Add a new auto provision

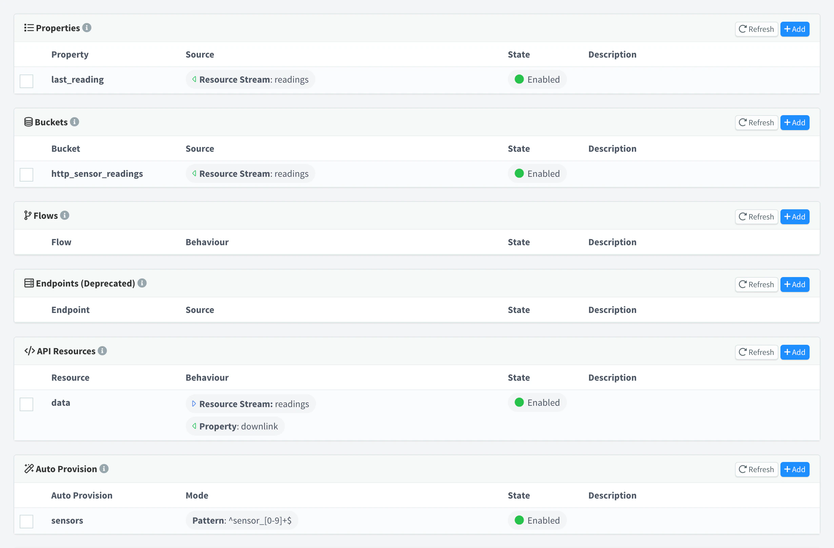click(795, 469)
